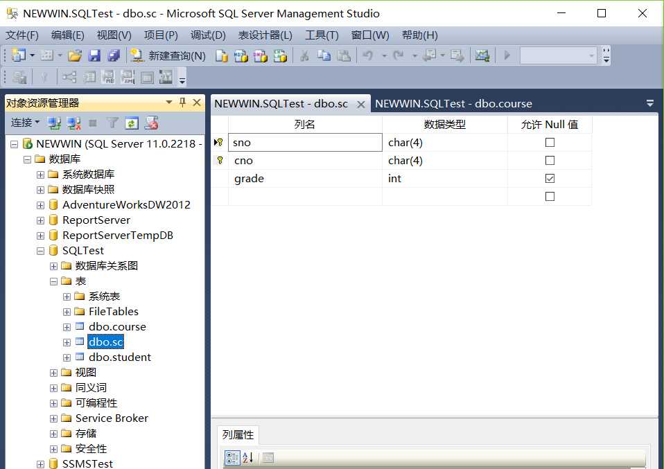Click the 列名 column header
This screenshot has height=469, width=664.
click(305, 125)
